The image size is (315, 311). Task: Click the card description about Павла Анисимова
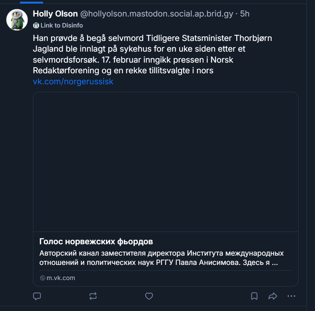[x=162, y=258]
